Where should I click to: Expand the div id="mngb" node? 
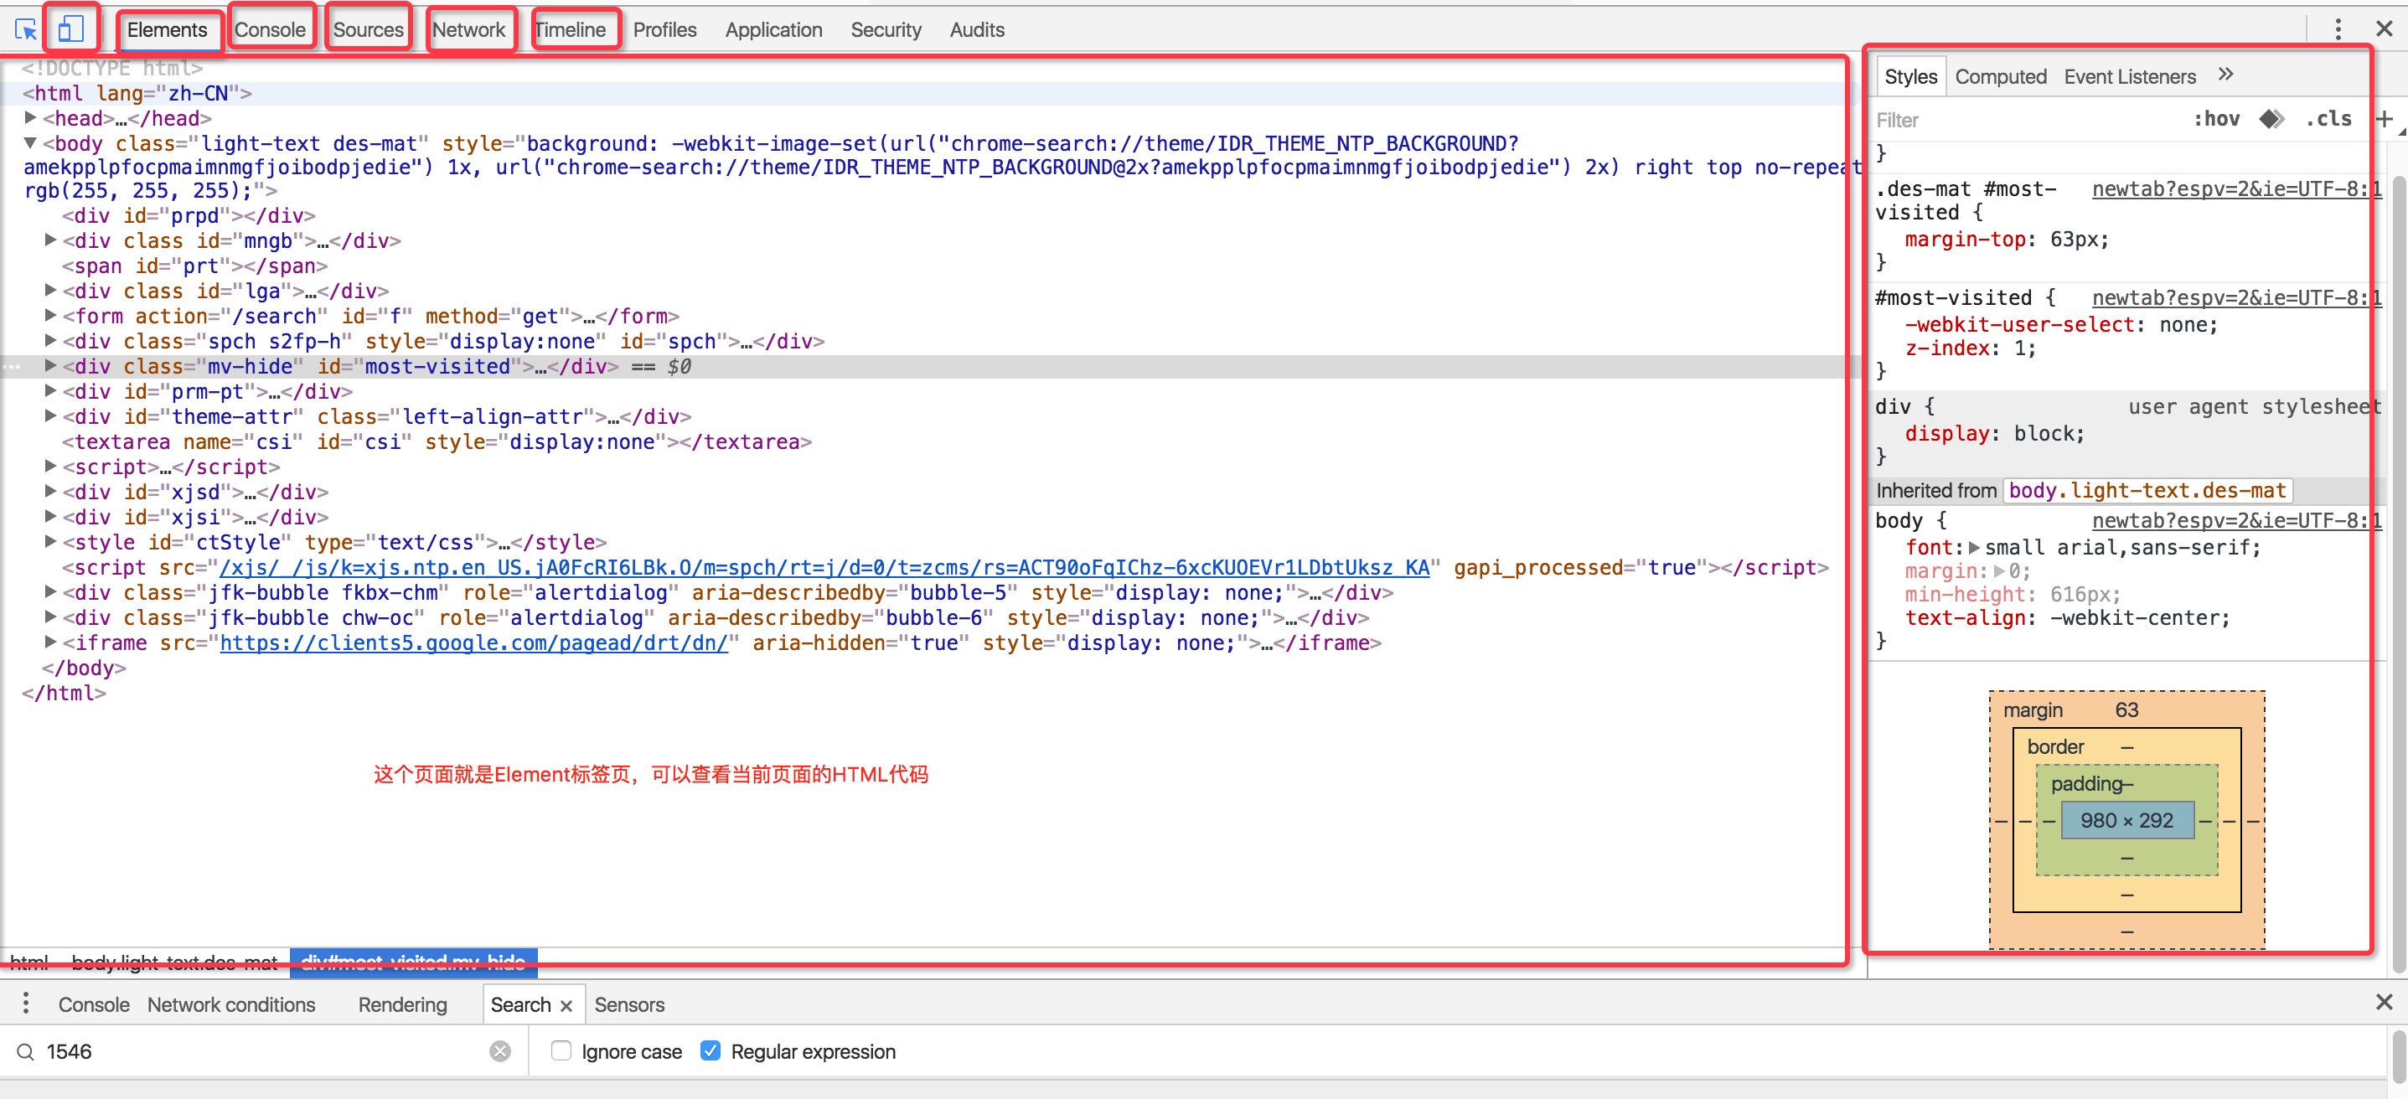pos(50,240)
